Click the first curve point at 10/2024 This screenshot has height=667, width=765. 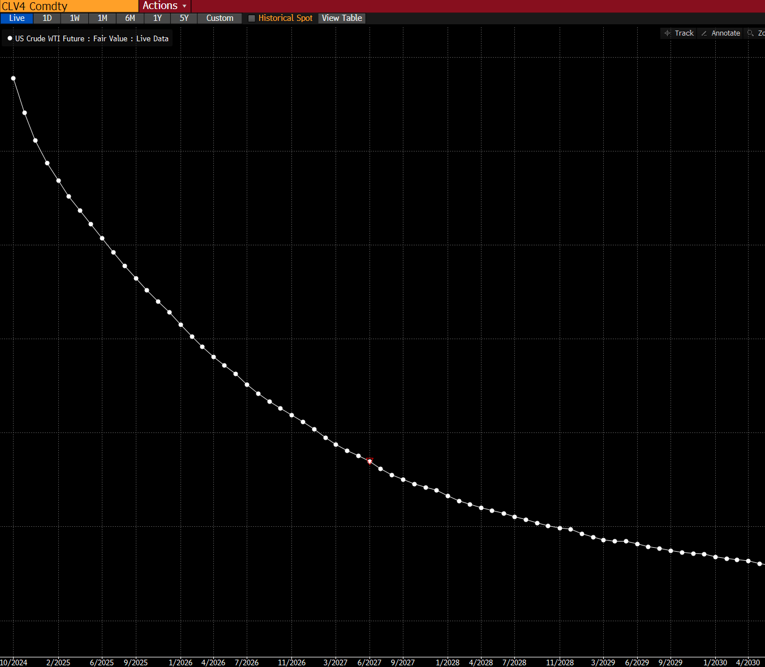click(13, 79)
